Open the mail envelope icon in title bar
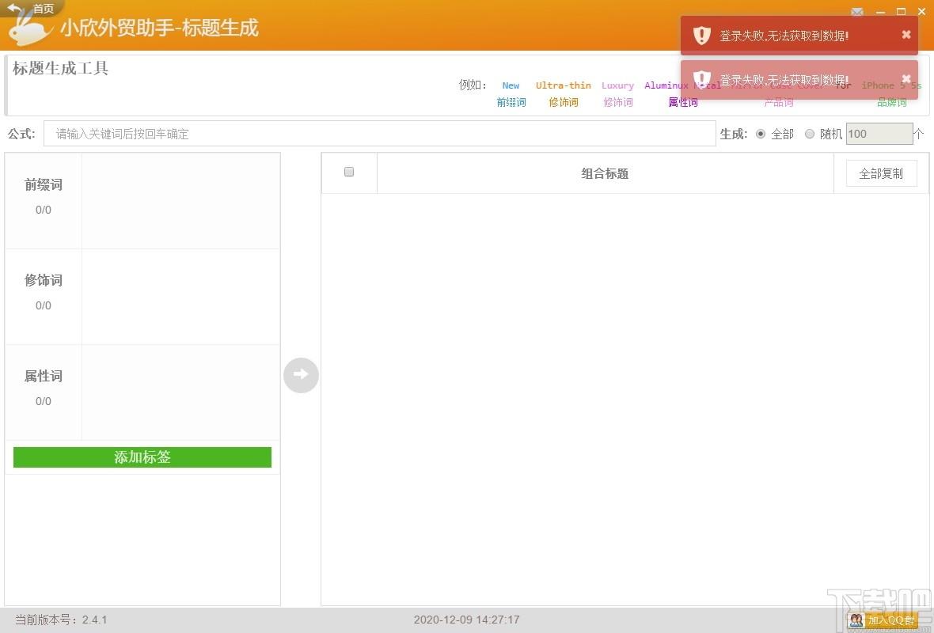 (x=856, y=11)
